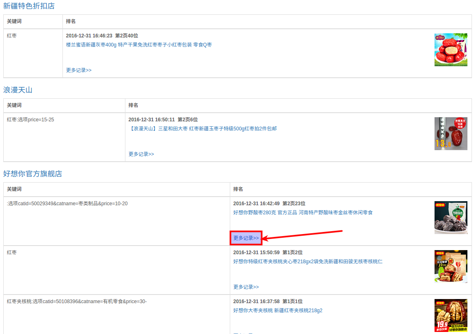Click 更多记录>> under 楼兰蜜语 product
474x334 pixels.
[x=79, y=70]
